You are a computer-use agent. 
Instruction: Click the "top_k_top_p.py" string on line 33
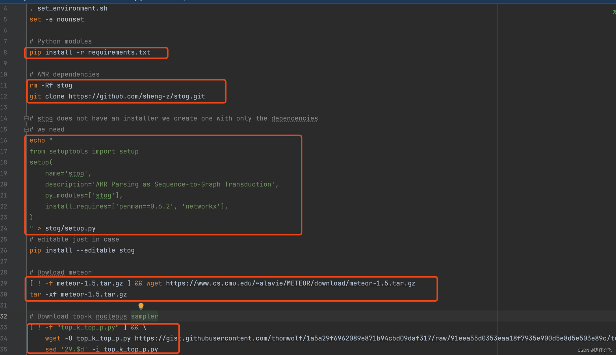88,327
